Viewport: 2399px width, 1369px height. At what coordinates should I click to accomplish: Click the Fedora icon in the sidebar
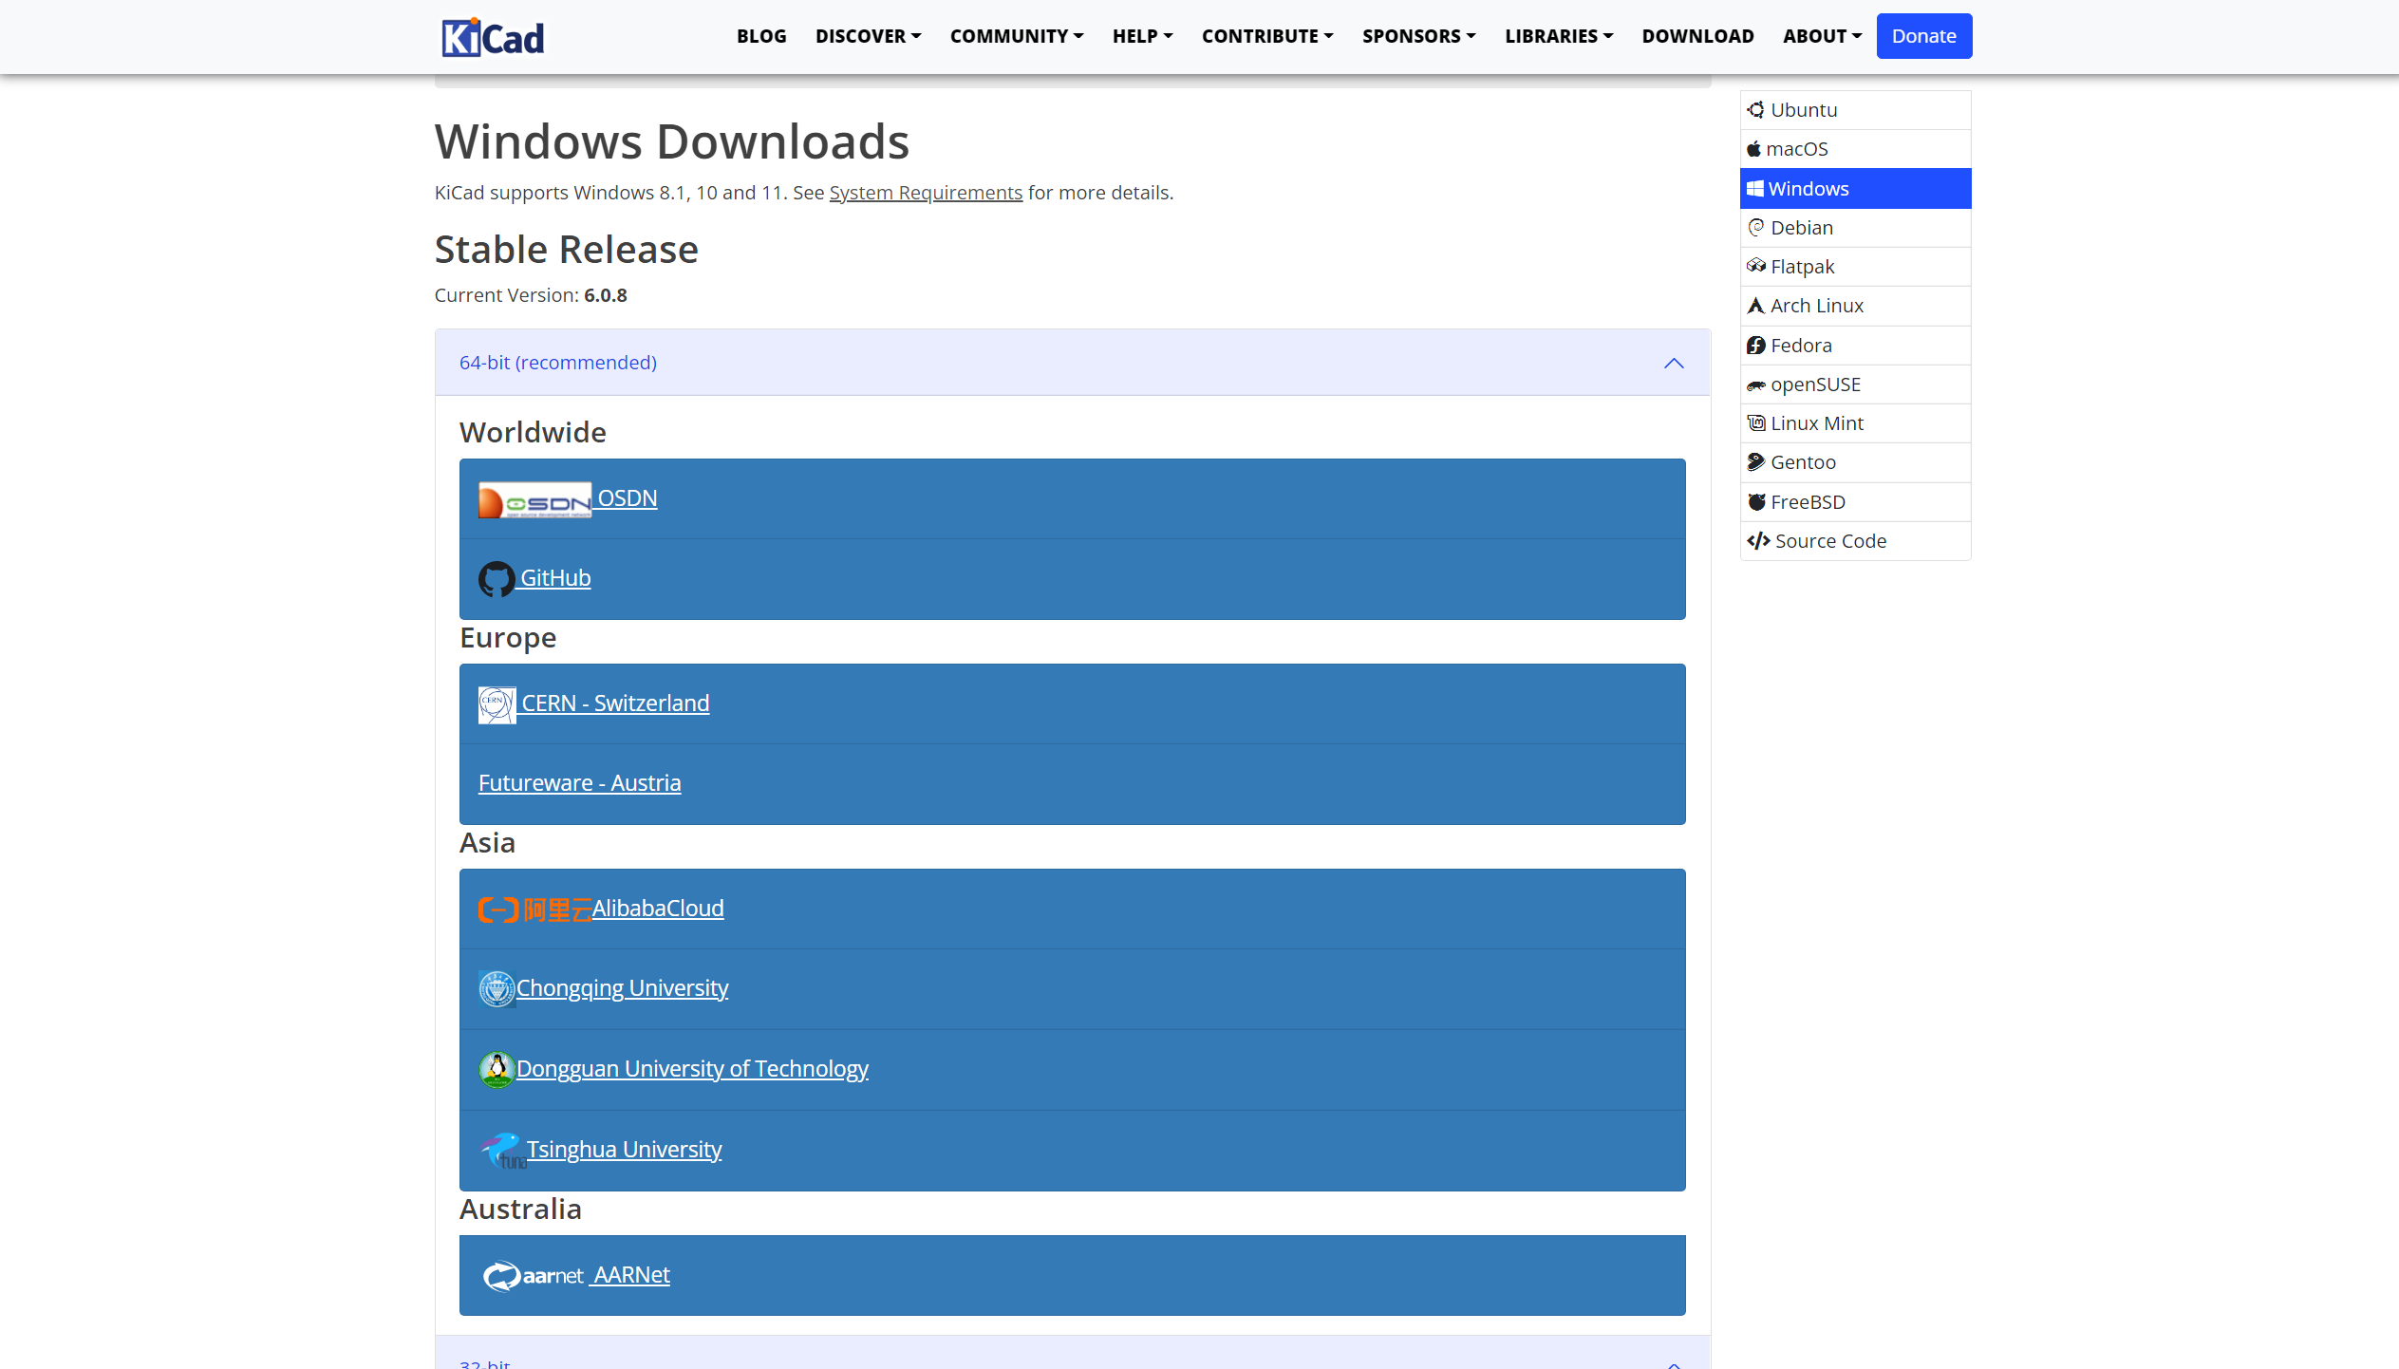1755,346
